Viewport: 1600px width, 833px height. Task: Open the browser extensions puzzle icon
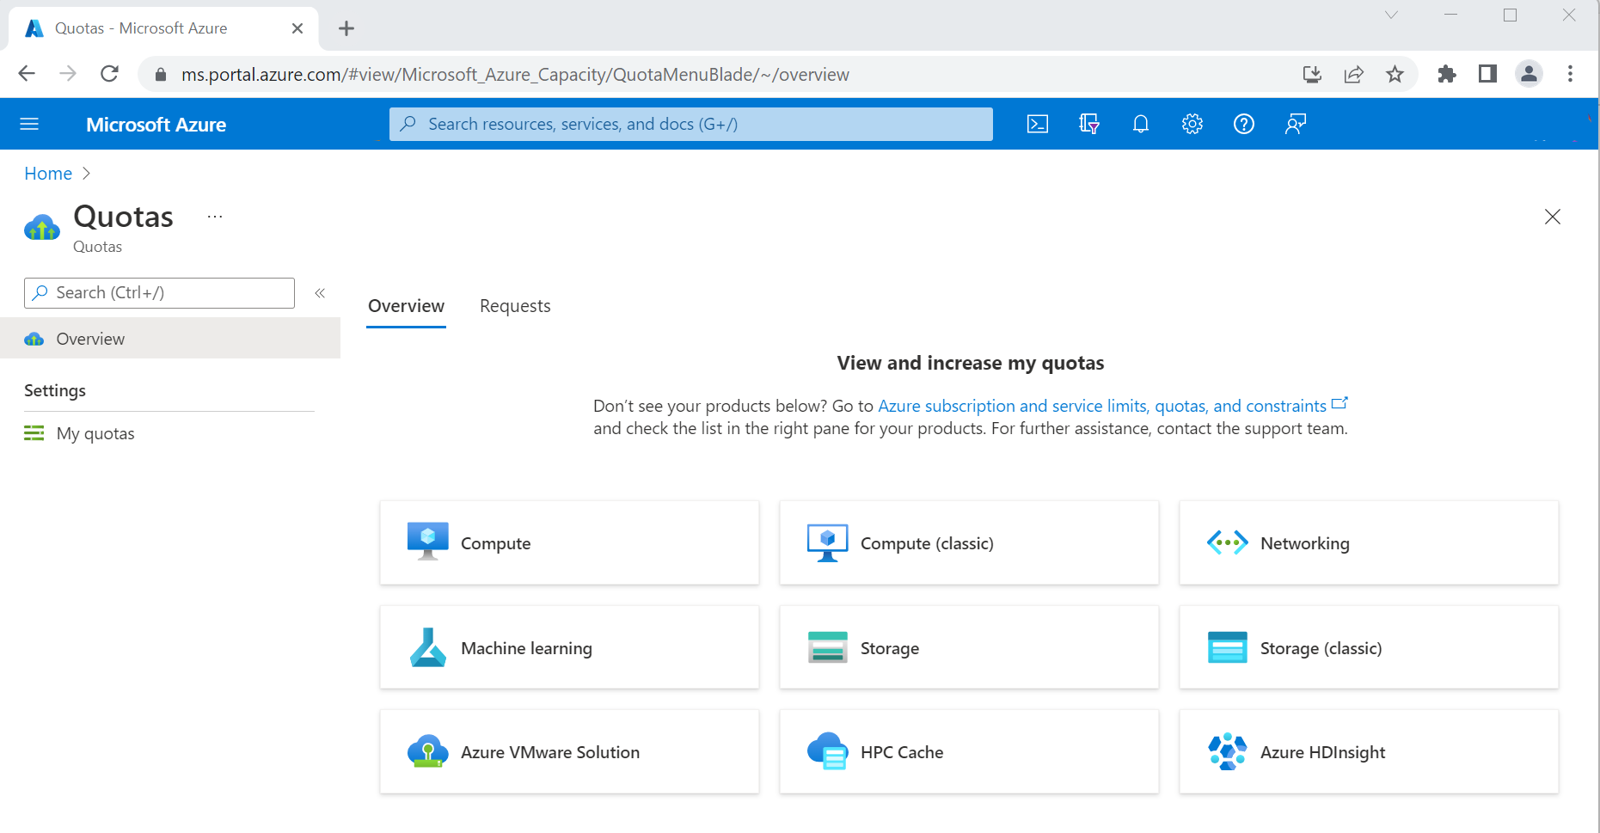coord(1446,74)
